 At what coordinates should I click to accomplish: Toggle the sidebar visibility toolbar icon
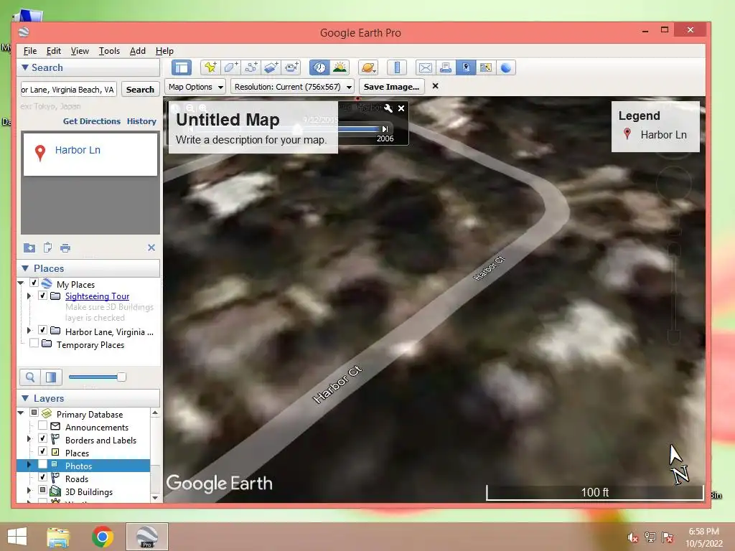pyautogui.click(x=182, y=67)
